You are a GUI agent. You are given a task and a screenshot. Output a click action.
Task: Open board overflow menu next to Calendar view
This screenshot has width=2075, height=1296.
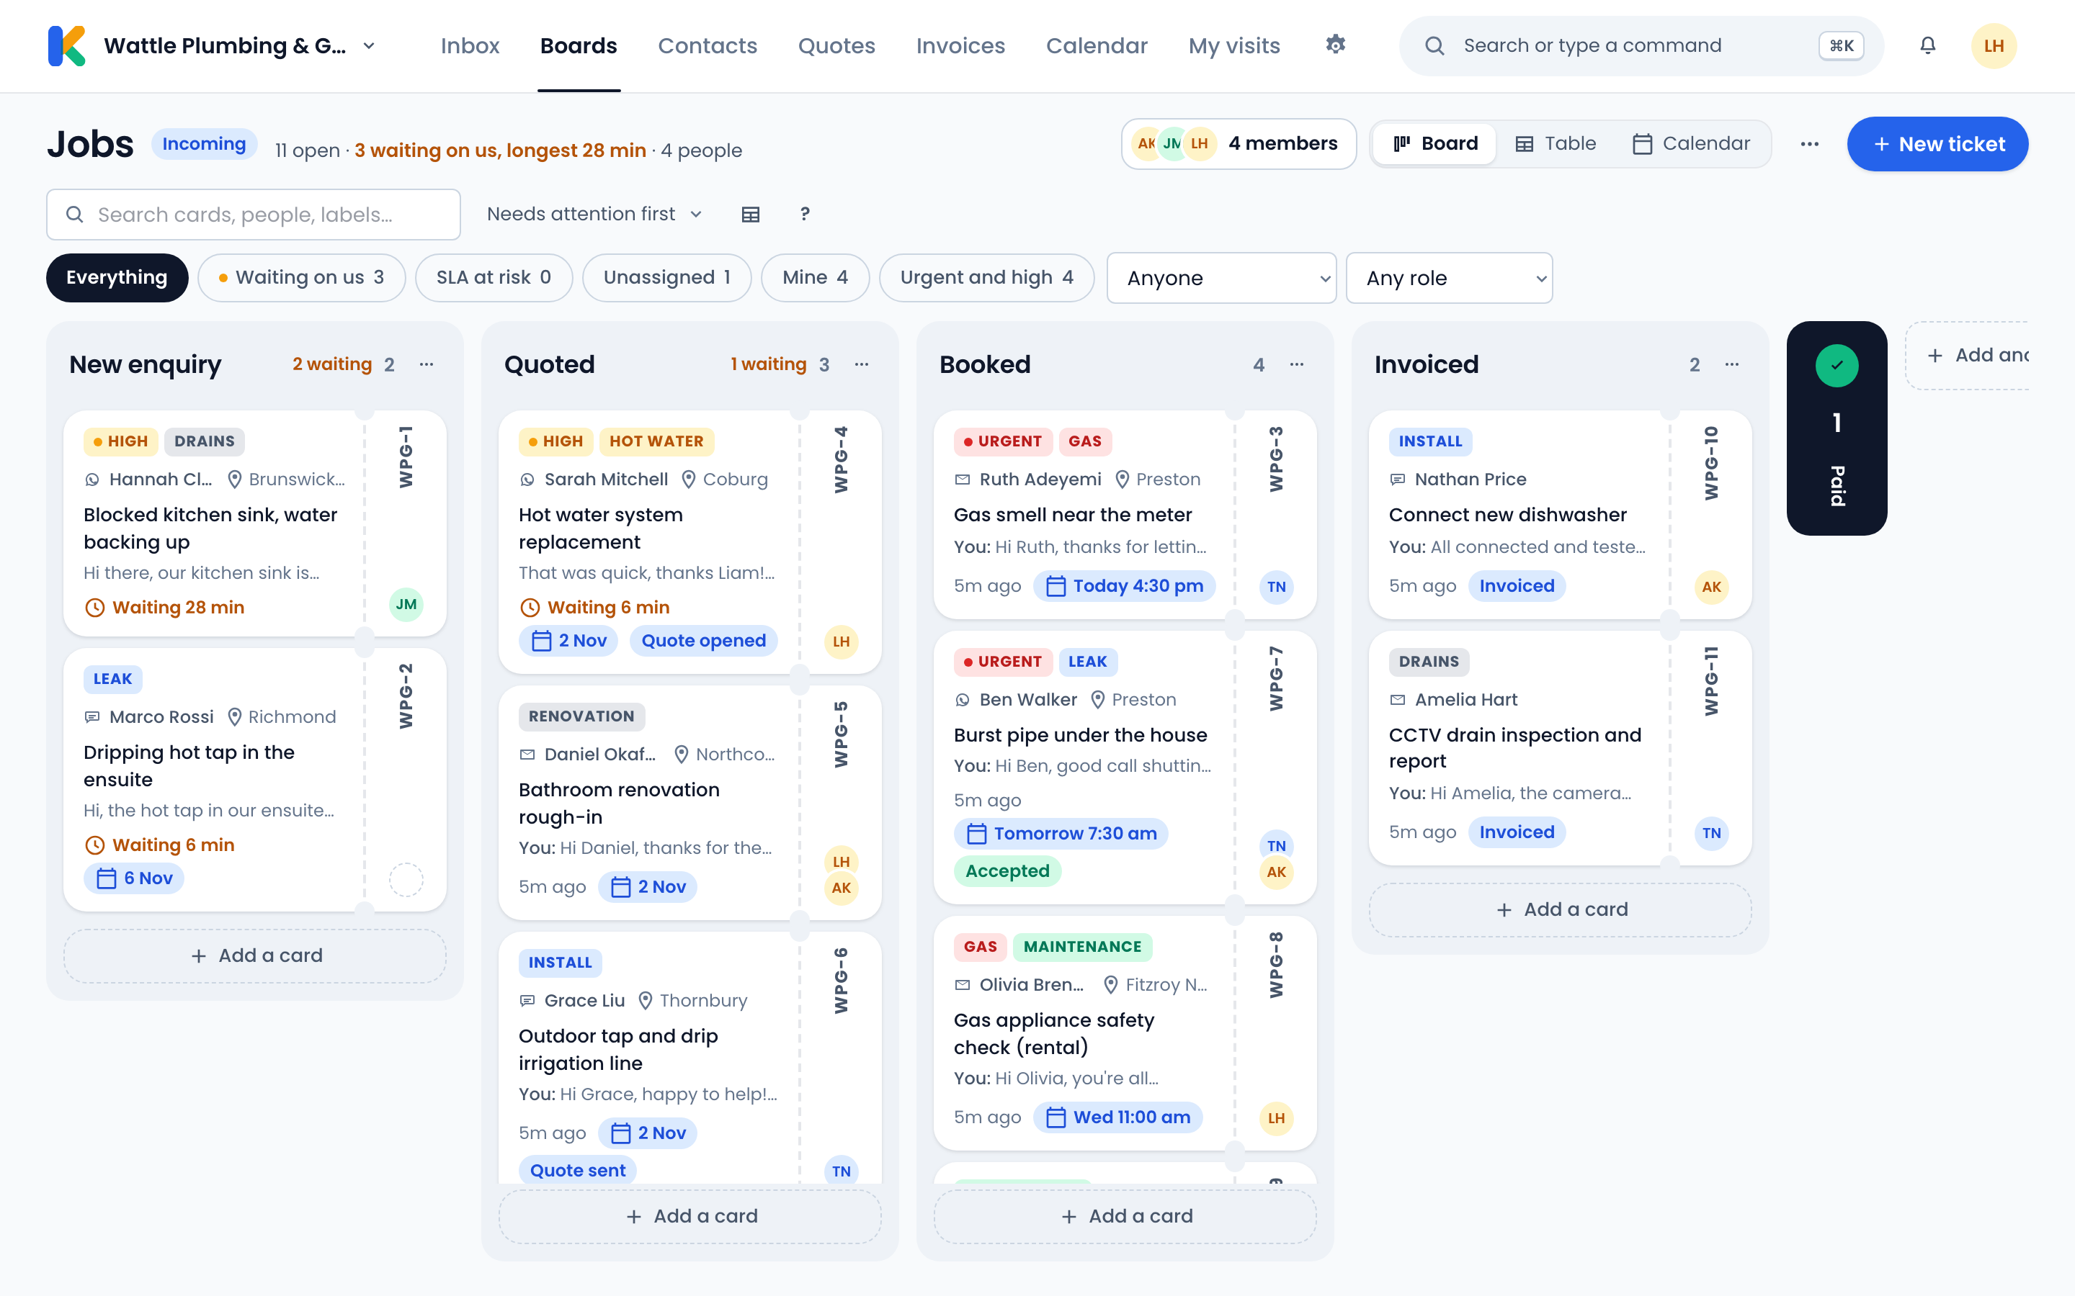[x=1809, y=144]
